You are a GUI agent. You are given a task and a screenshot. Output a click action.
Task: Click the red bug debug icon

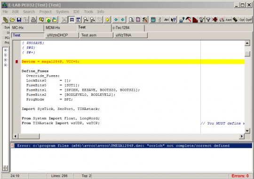pyautogui.click(x=215, y=20)
